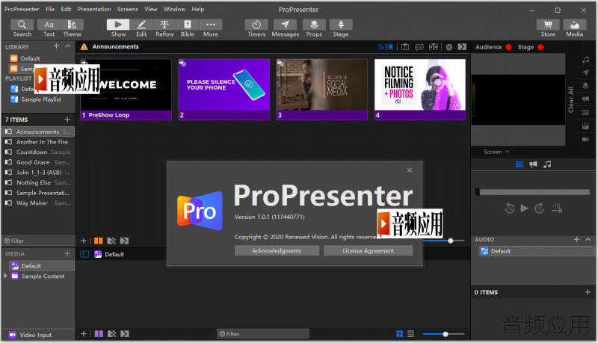Open the Messages panel
This screenshot has width=598, height=343.
(x=286, y=28)
